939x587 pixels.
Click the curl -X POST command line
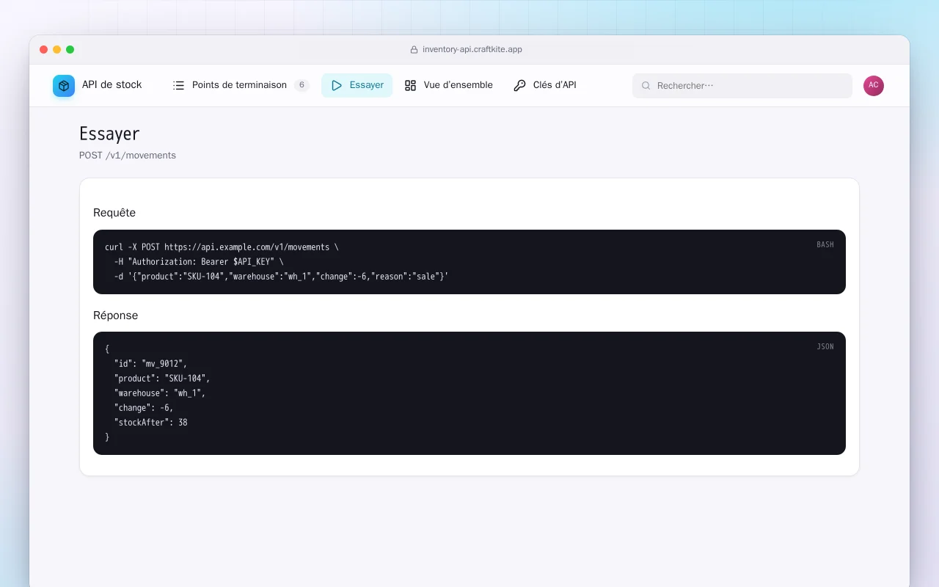222,247
